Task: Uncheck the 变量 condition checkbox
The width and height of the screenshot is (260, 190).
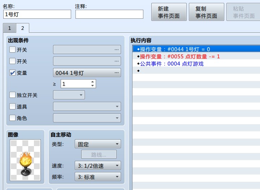Action: click(x=12, y=73)
